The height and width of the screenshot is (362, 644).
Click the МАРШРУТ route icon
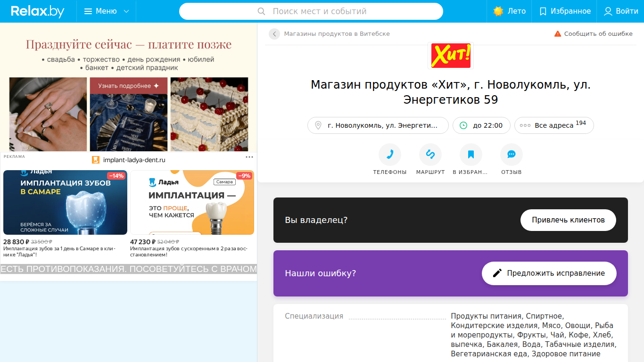[430, 155]
